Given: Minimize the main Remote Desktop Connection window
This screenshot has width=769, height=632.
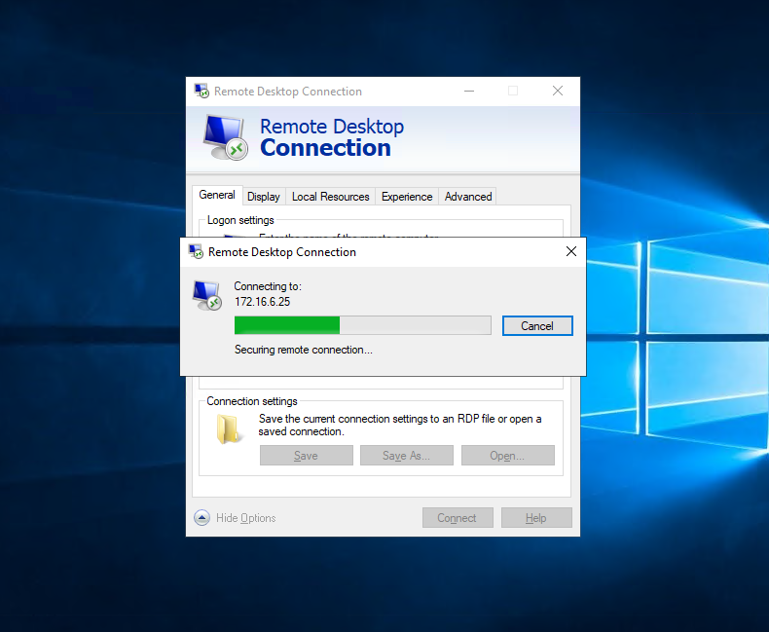Looking at the screenshot, I should pyautogui.click(x=469, y=91).
